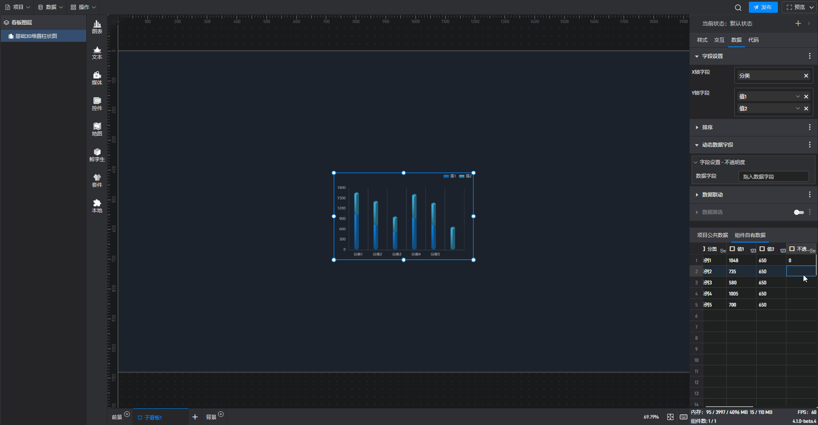
Task: Open more options for 字段设置
Action: (x=809, y=56)
